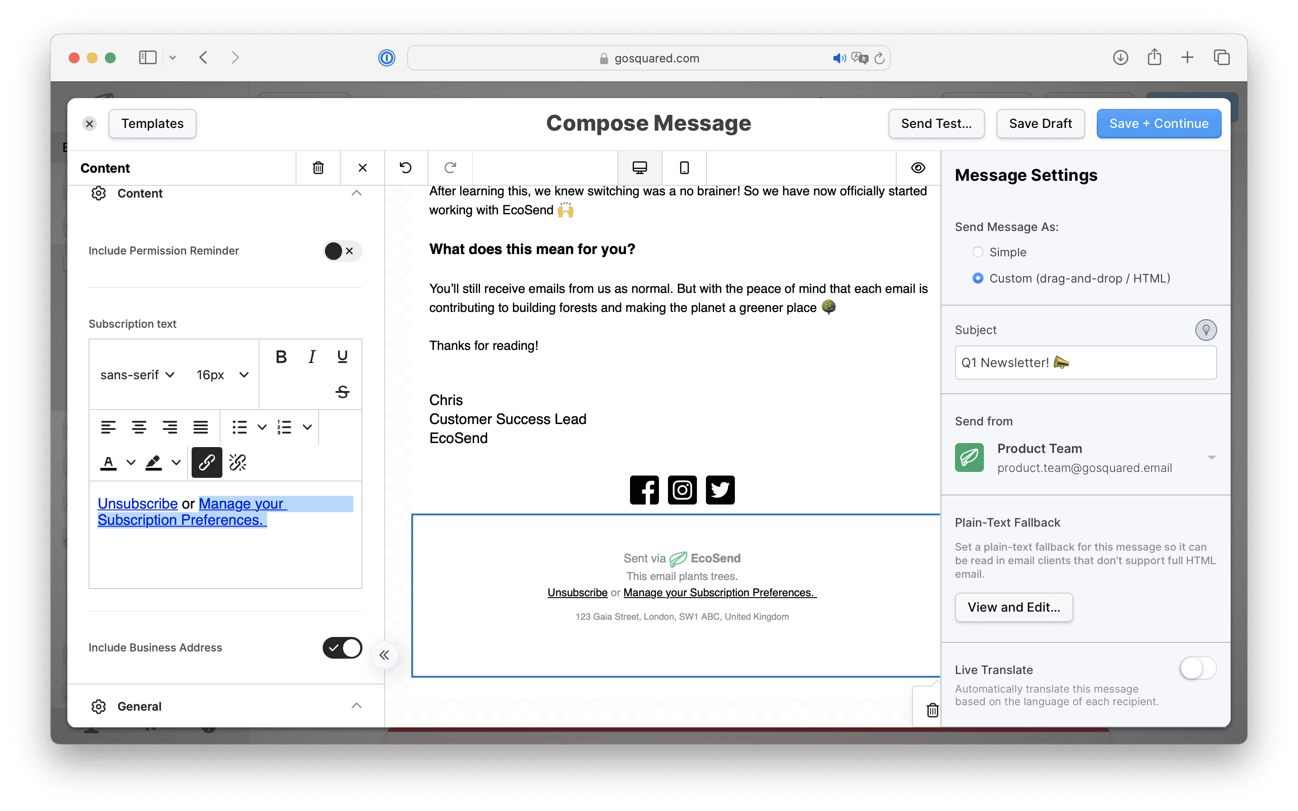Click Unsubscribe link in email footer
The image size is (1298, 811).
click(578, 593)
